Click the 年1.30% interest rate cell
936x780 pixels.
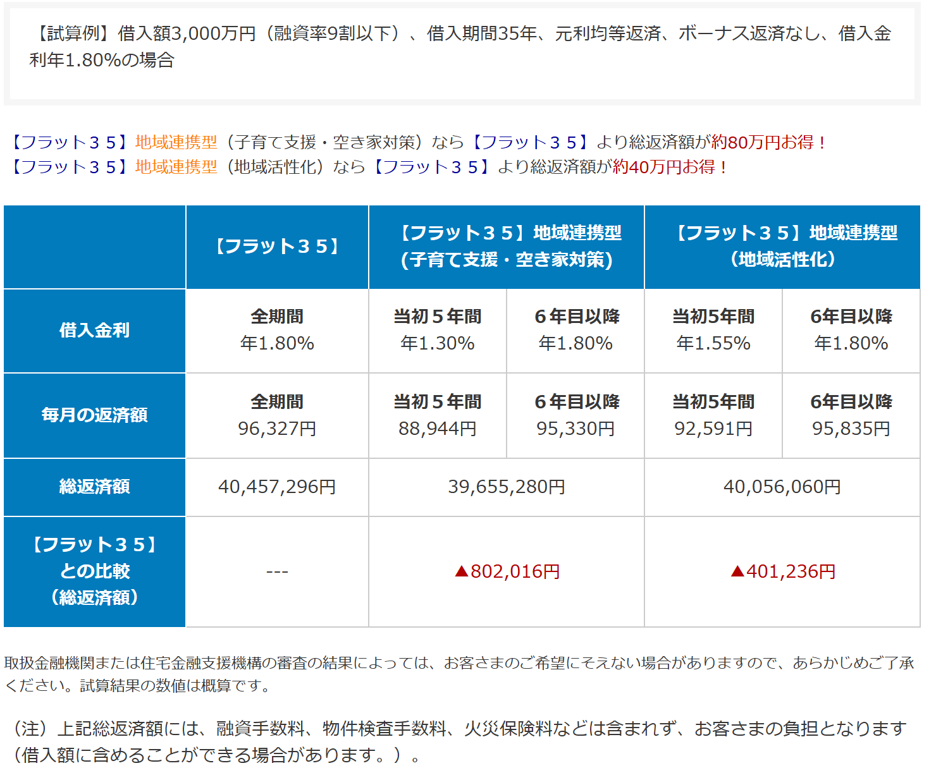(x=438, y=331)
